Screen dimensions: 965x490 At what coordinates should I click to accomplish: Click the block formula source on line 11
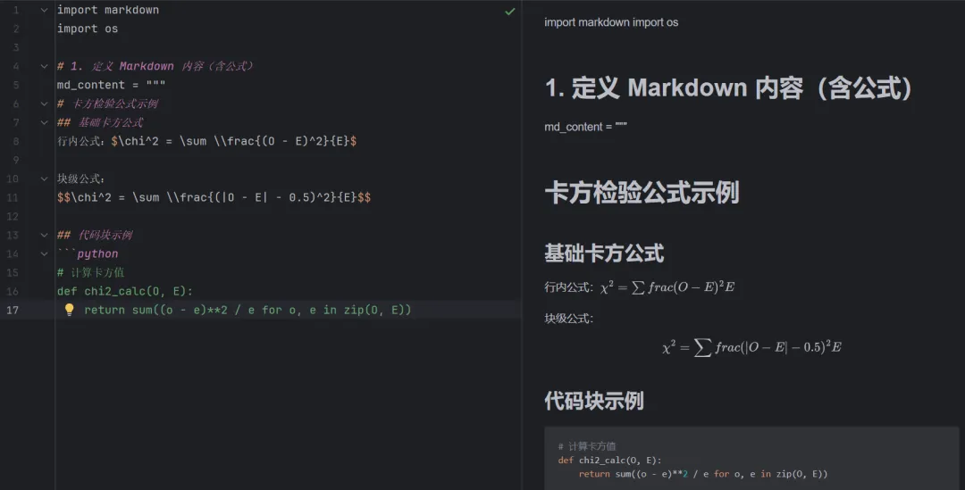click(x=214, y=197)
